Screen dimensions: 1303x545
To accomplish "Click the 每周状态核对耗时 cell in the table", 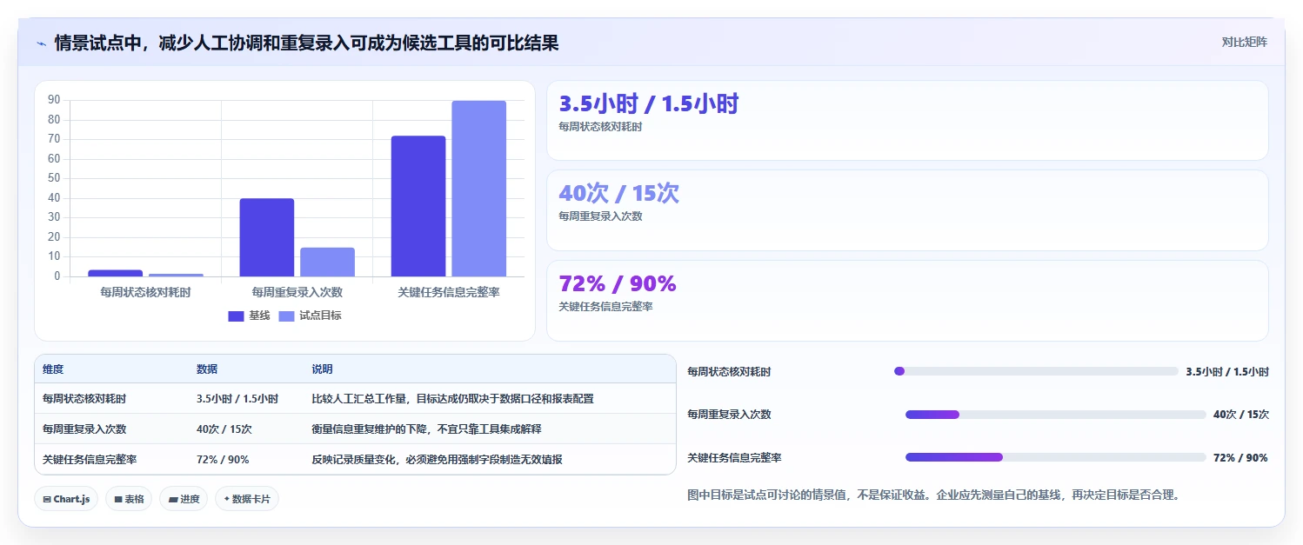I will pos(84,399).
